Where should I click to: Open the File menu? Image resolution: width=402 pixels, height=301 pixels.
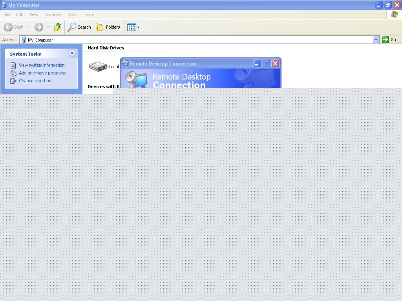(x=7, y=15)
